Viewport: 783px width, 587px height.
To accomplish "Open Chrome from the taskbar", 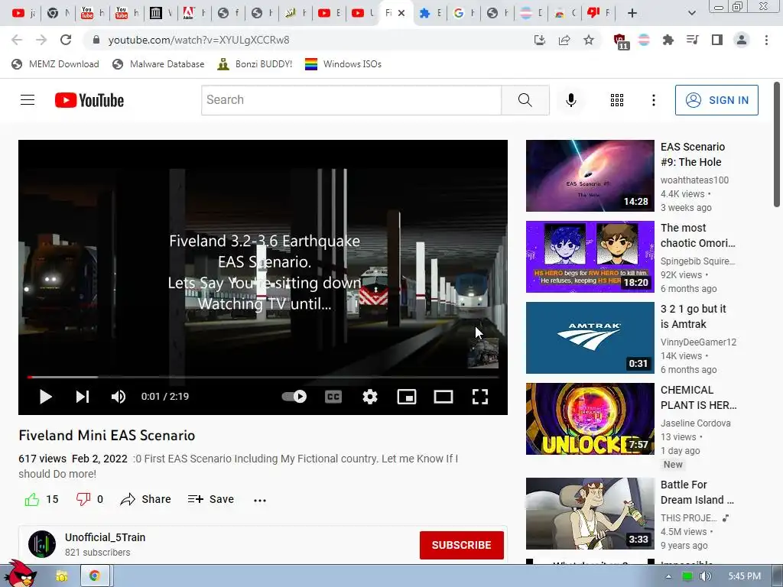I will 94,576.
